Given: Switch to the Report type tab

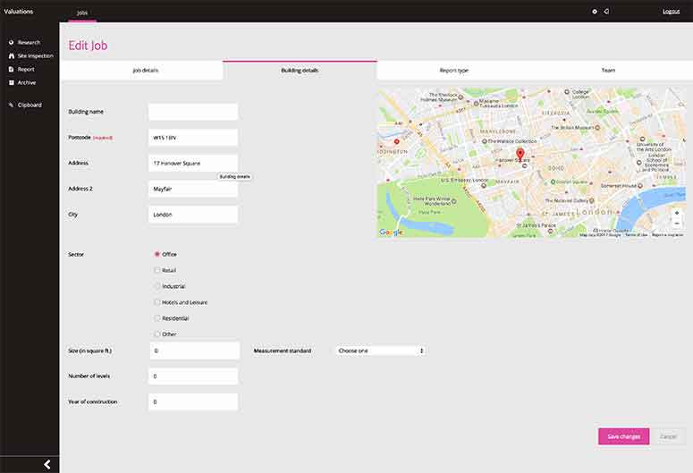Looking at the screenshot, I should pyautogui.click(x=454, y=71).
